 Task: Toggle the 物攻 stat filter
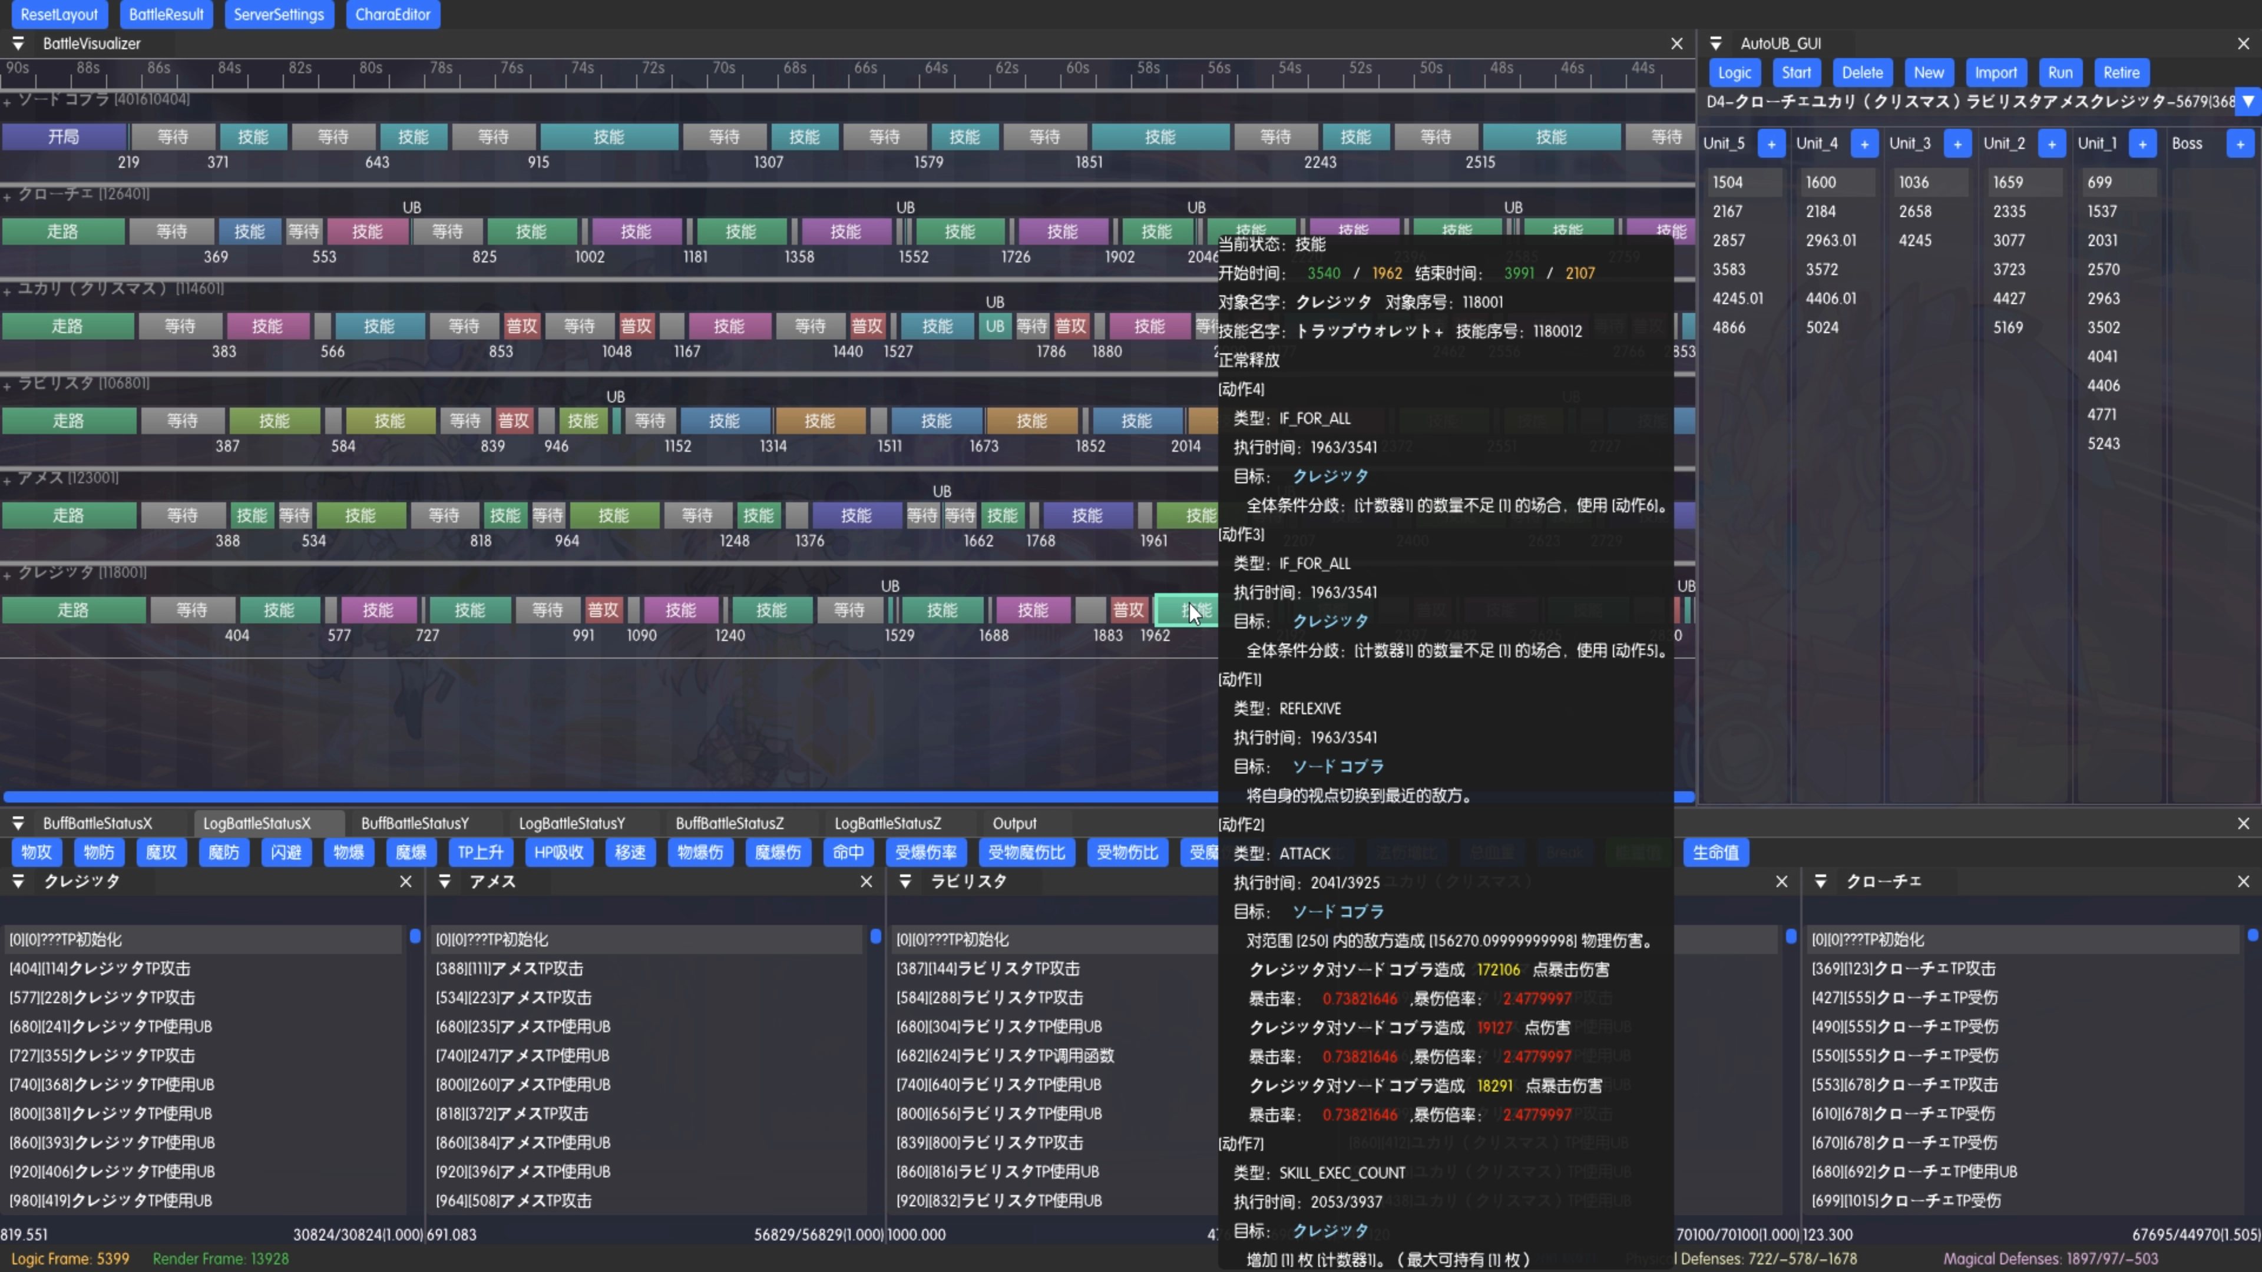click(x=36, y=852)
